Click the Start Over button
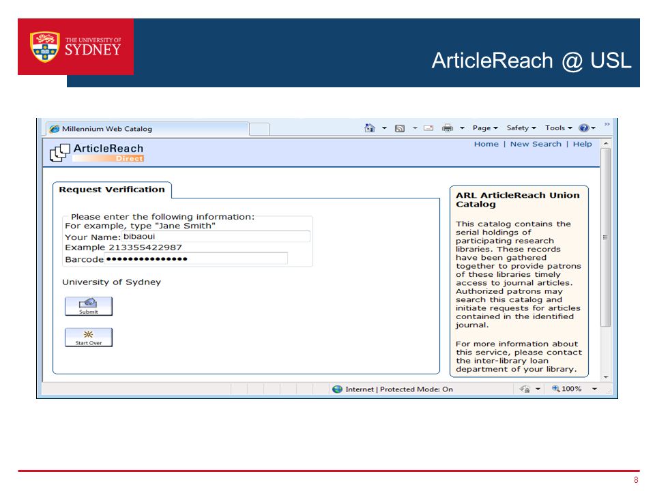The height and width of the screenshot is (491, 655). click(89, 338)
